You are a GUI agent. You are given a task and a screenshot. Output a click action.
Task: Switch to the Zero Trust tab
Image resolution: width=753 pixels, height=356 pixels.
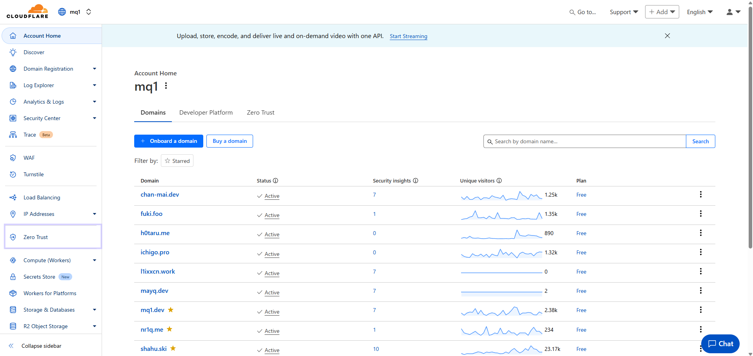[261, 113]
